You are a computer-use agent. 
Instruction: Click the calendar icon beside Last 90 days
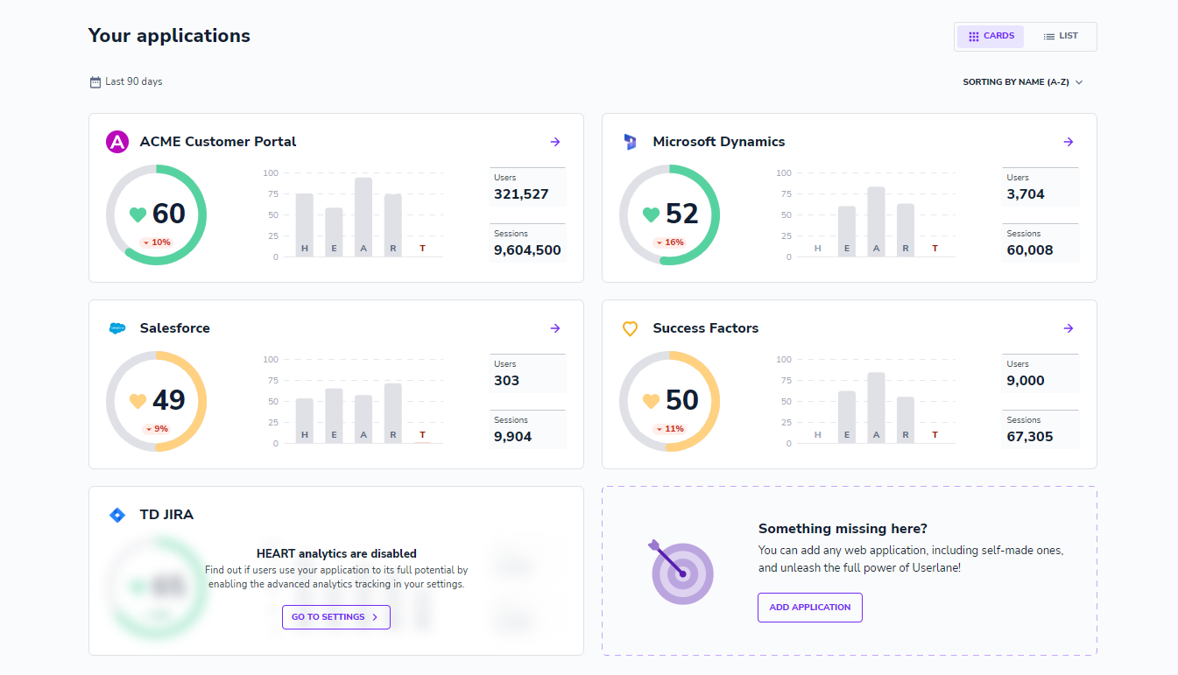95,82
